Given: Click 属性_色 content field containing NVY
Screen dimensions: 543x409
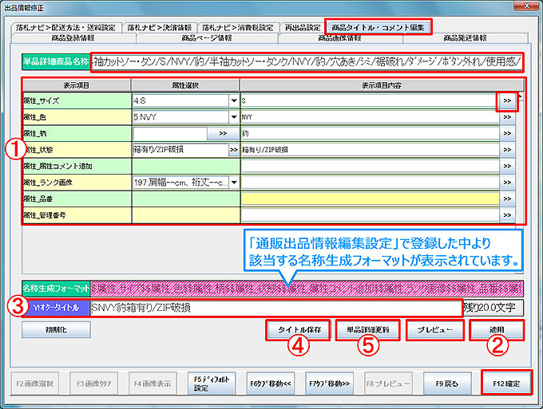Looking at the screenshot, I should pos(370,117).
